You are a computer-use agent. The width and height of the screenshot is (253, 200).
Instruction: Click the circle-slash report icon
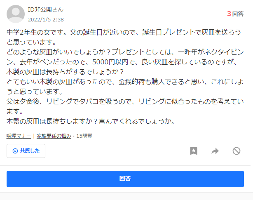click(x=237, y=151)
